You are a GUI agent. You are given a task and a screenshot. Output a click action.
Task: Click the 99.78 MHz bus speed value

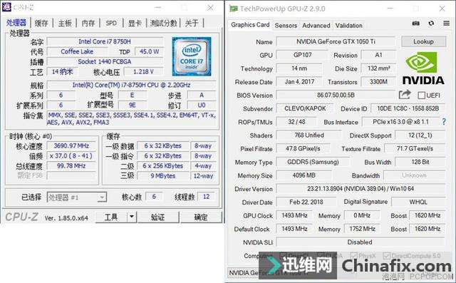71,166
